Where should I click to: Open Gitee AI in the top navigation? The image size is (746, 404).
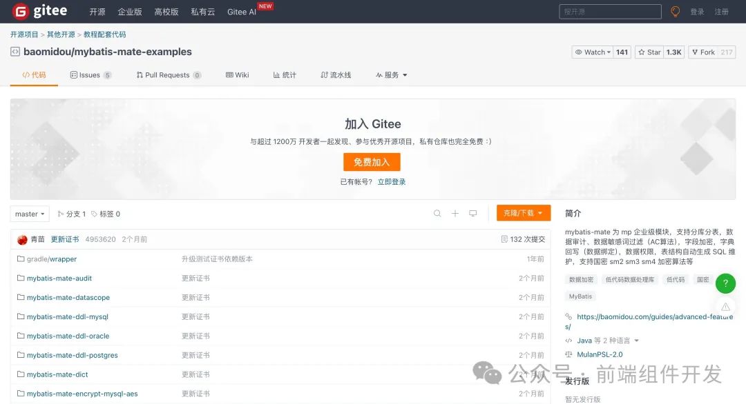click(242, 12)
